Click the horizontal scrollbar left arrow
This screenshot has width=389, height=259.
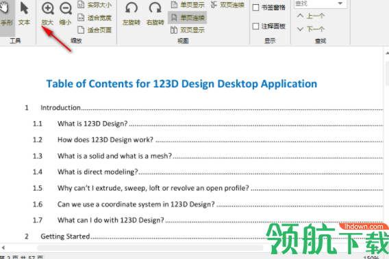pos(3,247)
